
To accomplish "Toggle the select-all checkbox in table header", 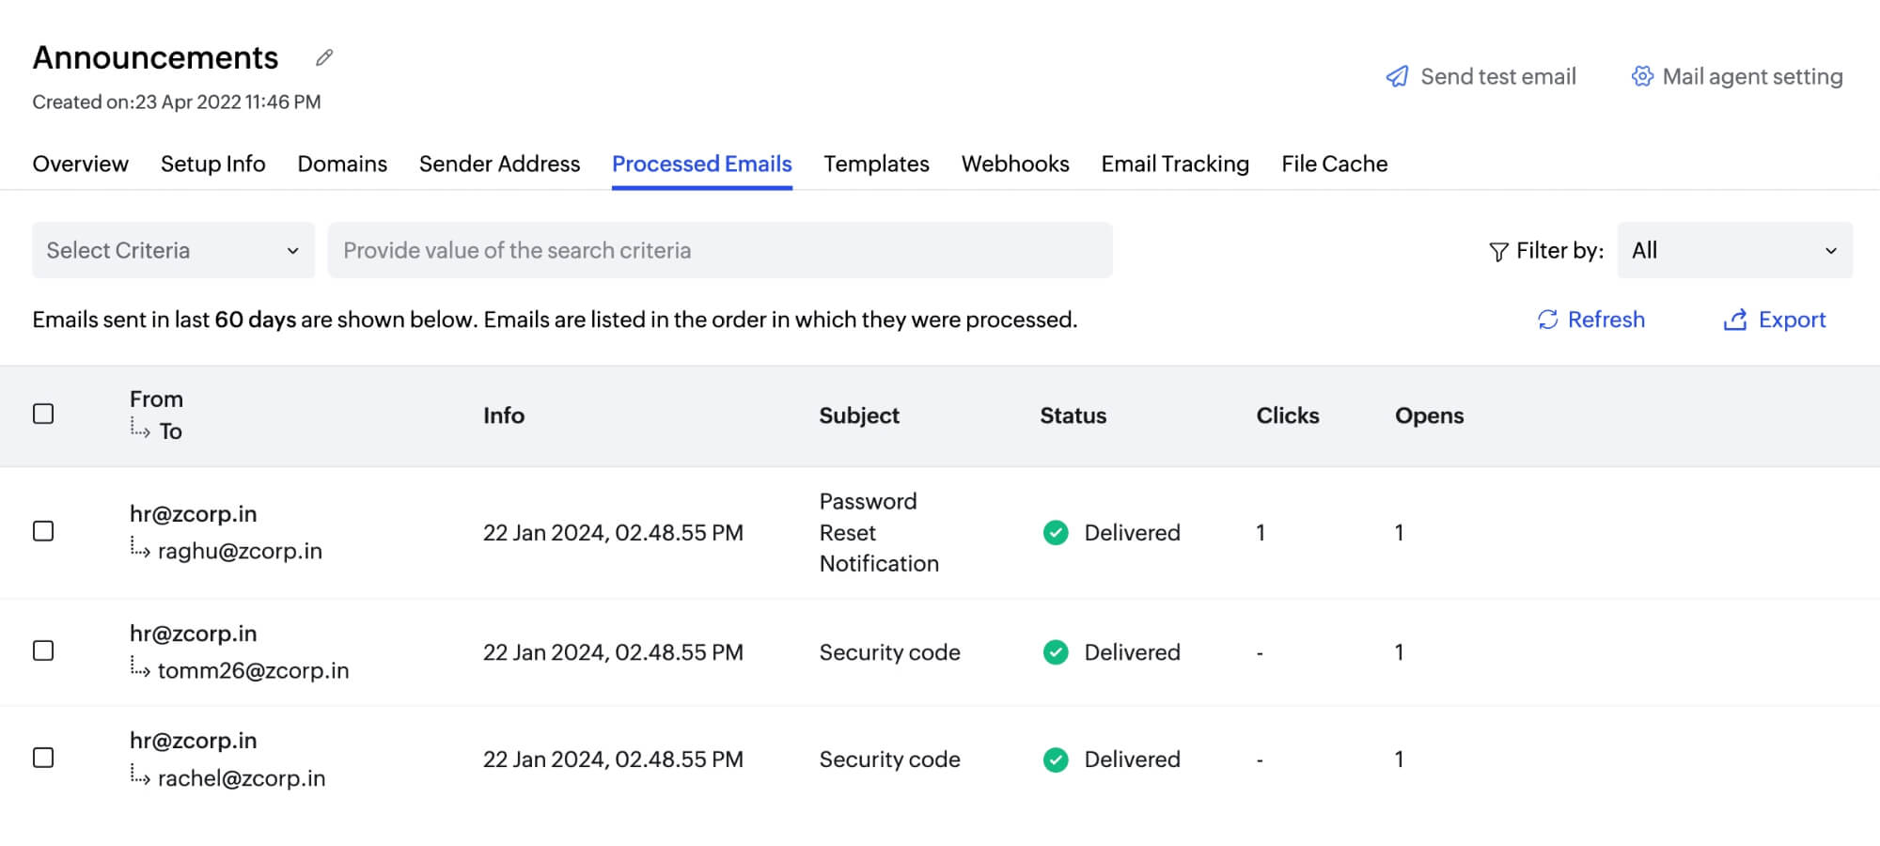I will pyautogui.click(x=43, y=415).
